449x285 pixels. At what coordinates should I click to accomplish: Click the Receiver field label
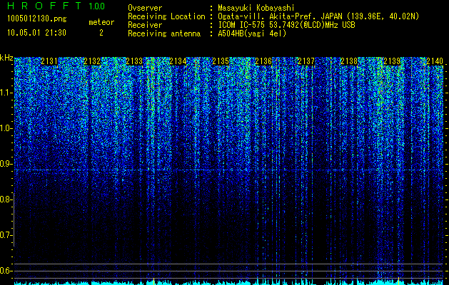(x=145, y=25)
